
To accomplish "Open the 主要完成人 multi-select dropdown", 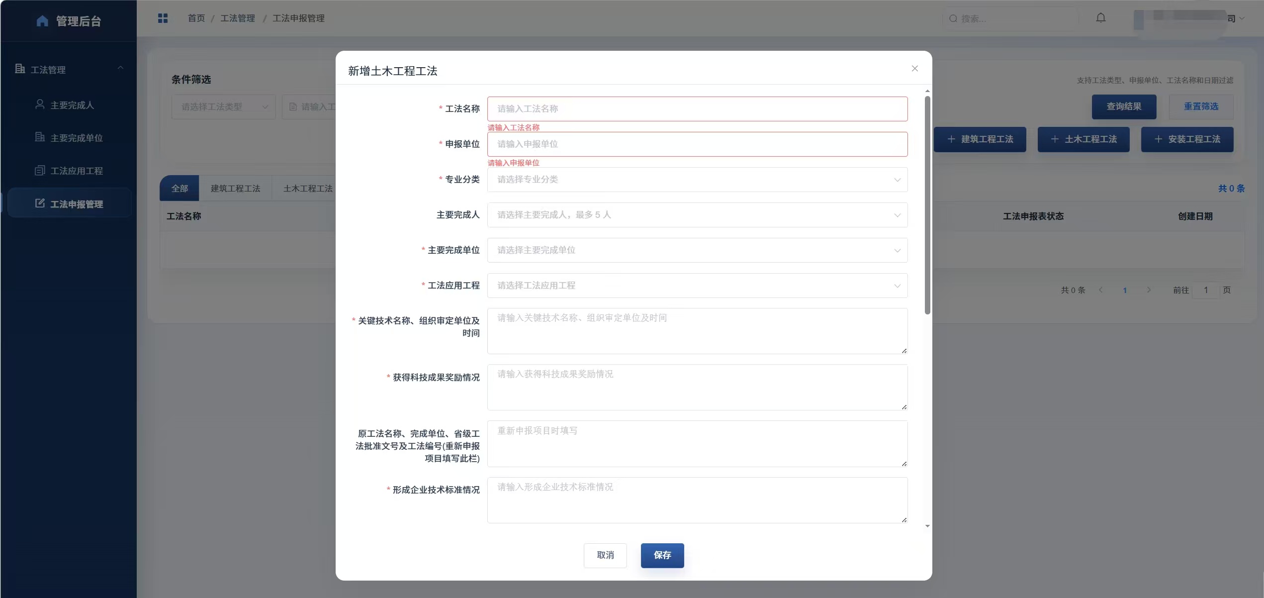I will coord(697,215).
